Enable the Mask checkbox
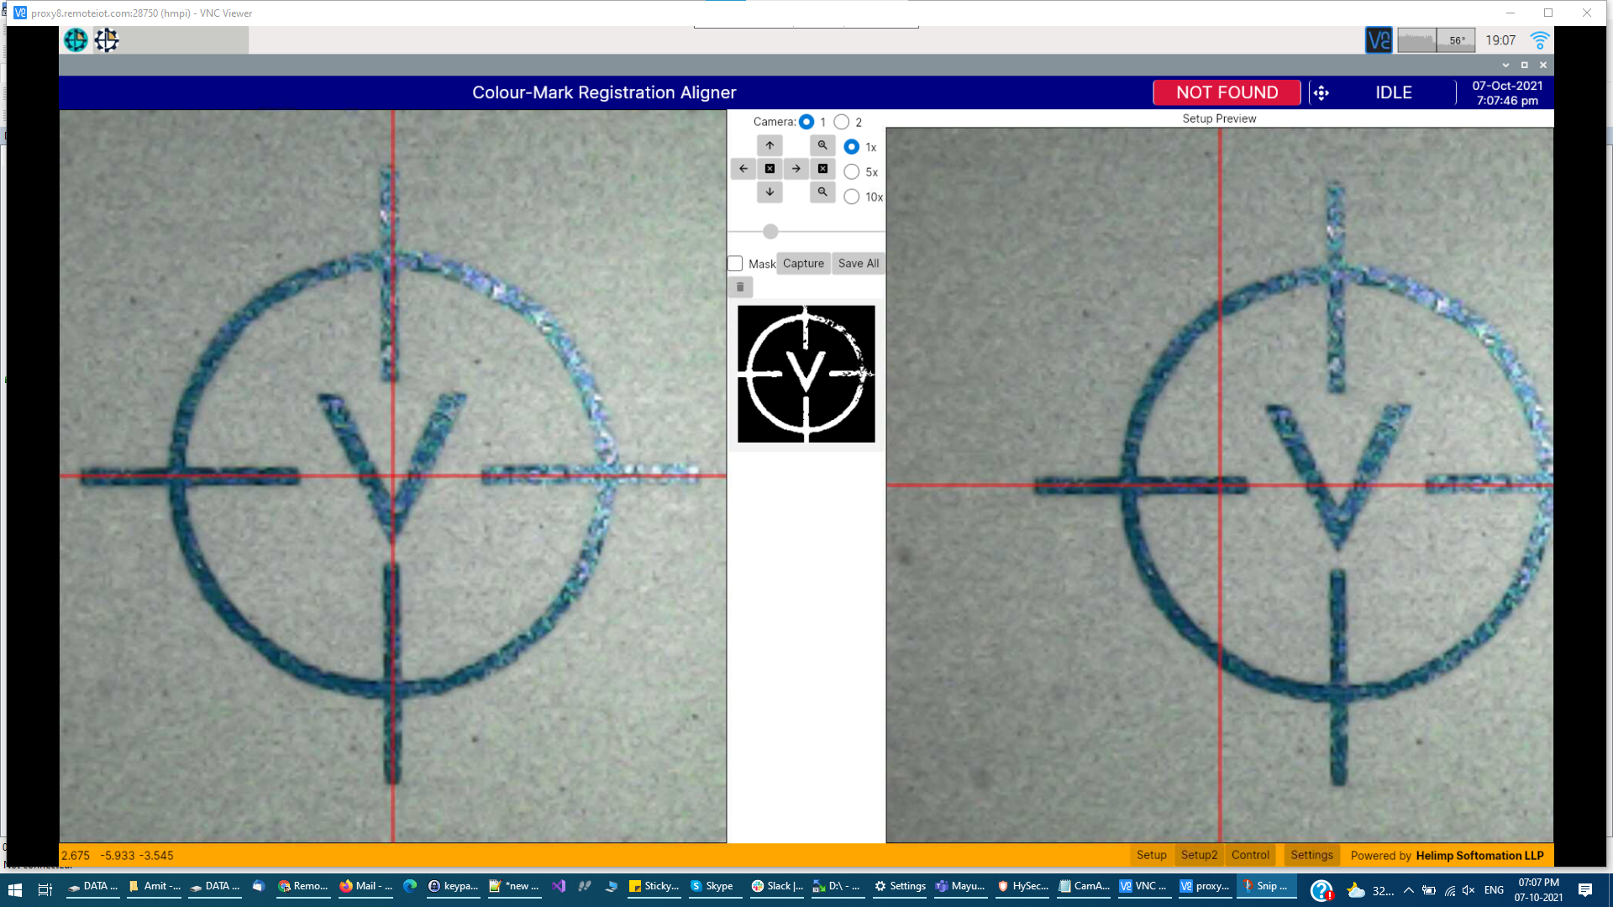 click(x=735, y=264)
